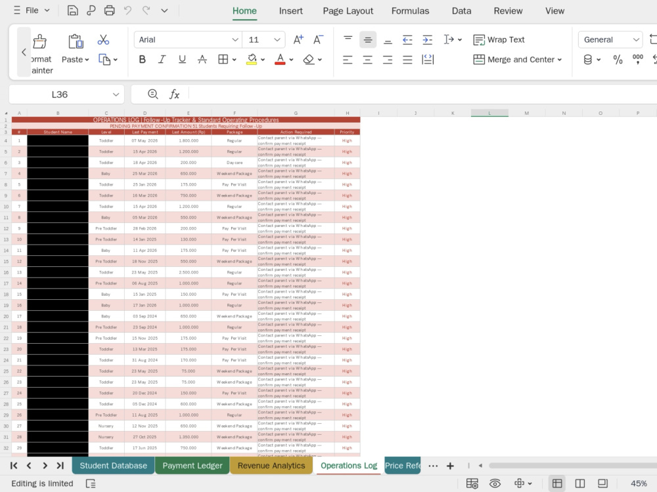This screenshot has height=492, width=657.
Task: Click the currency format icon
Action: [x=588, y=60]
